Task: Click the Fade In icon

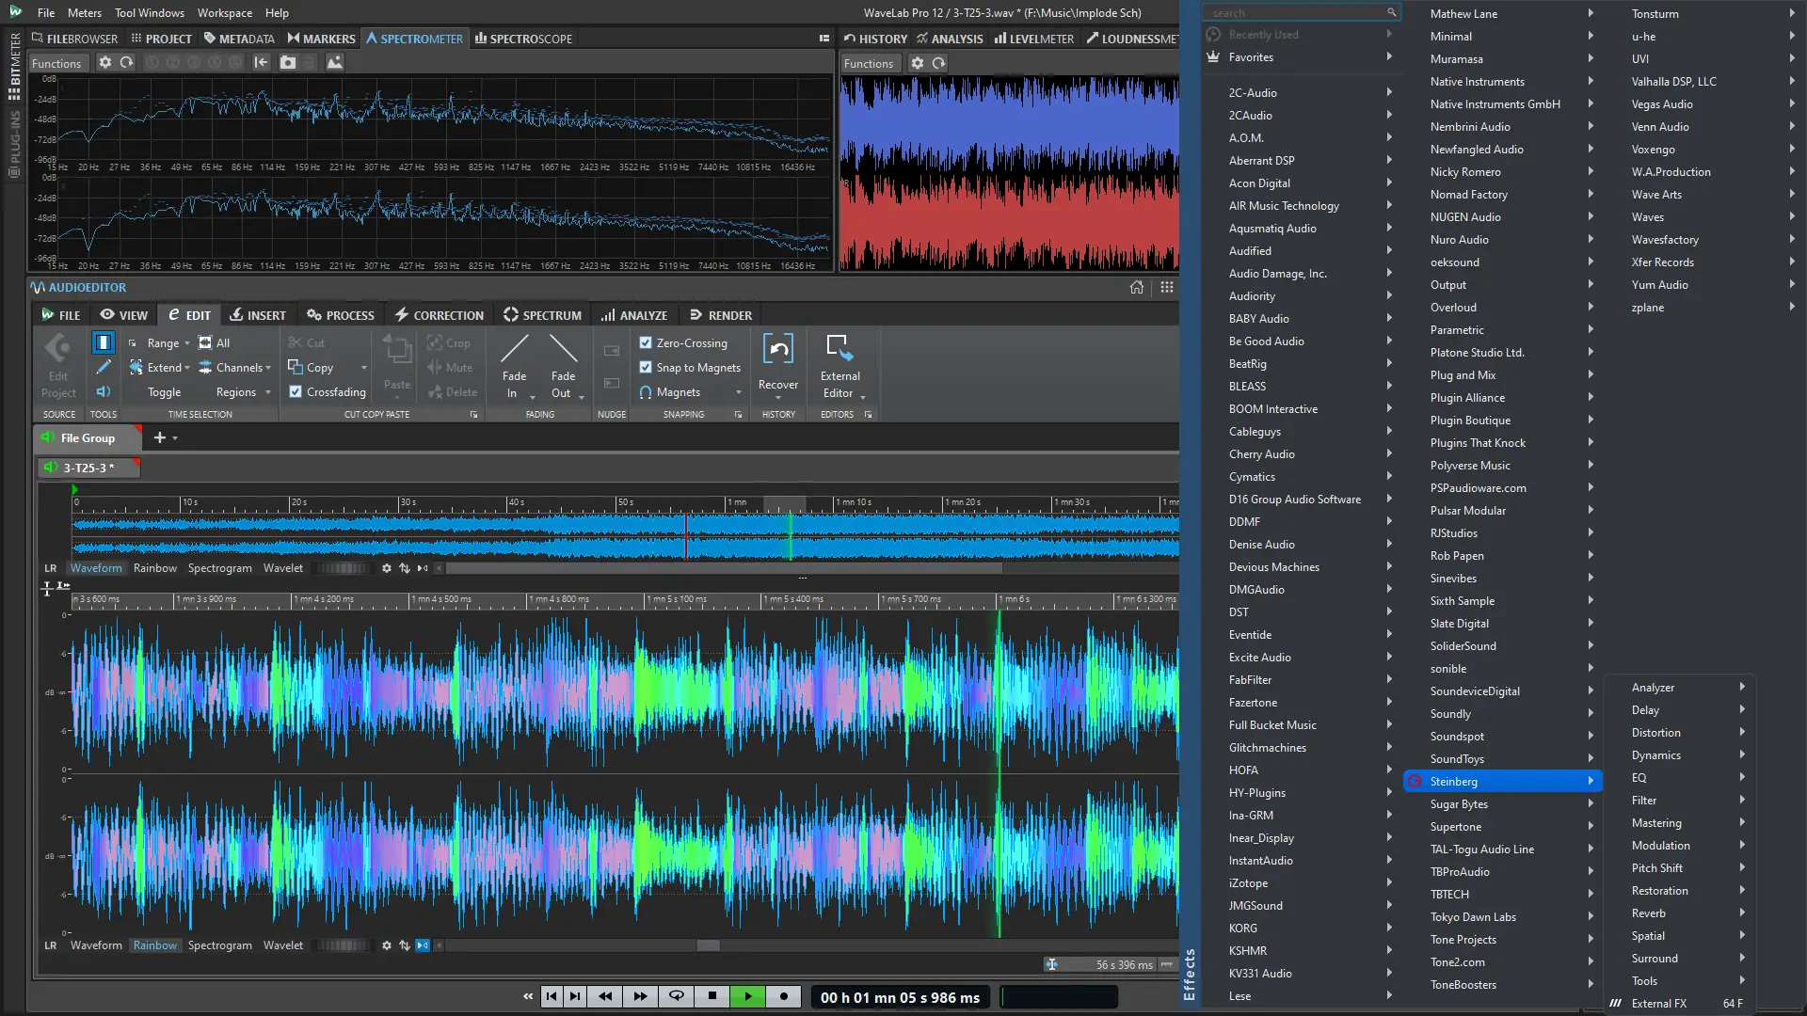Action: click(515, 350)
